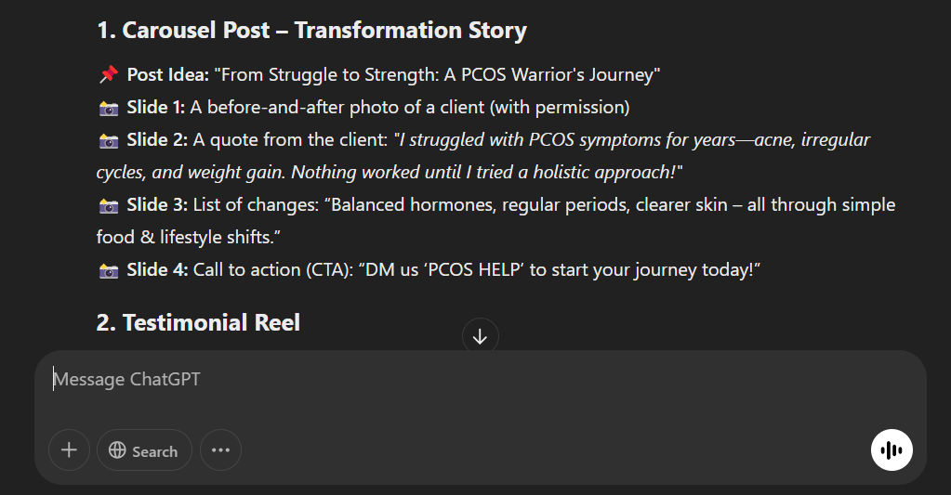Open the three-dot more tools menu
This screenshot has width=951, height=495.
(x=220, y=450)
